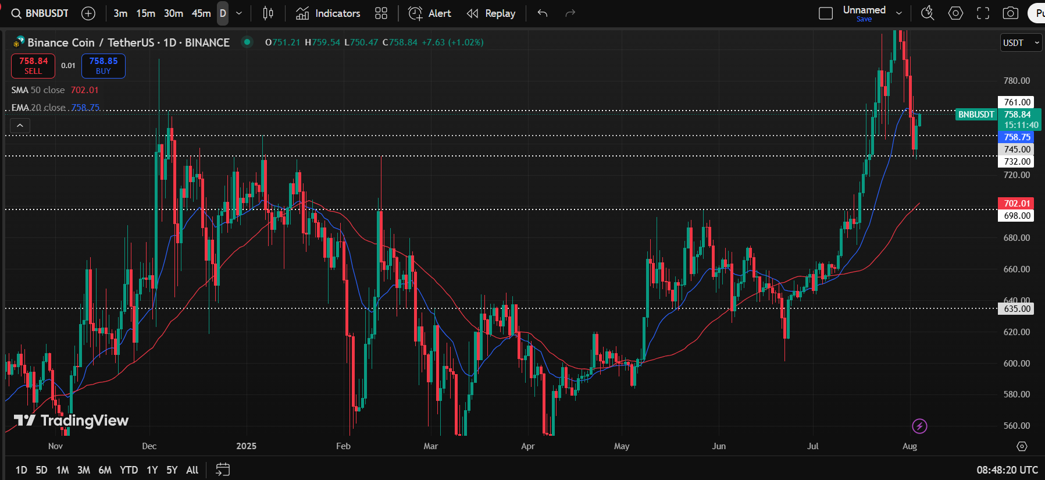Viewport: 1045px width, 480px height.
Task: Select the 15m timeframe
Action: (145, 13)
